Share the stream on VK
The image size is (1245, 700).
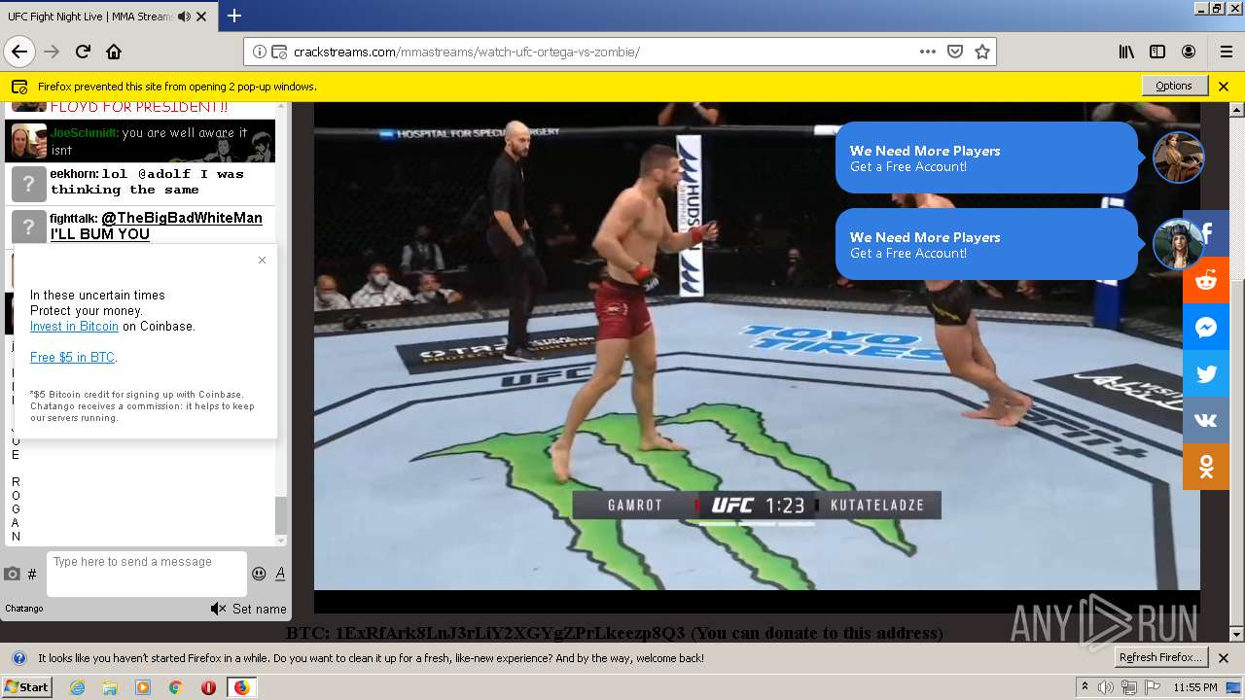tap(1206, 420)
